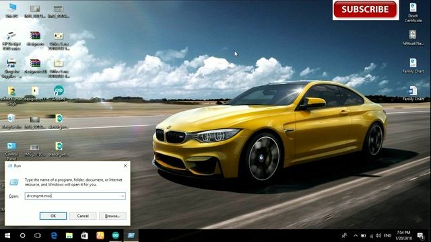Viewport: 431px width, 242px height.
Task: Close the Run dialog with X
Action: coord(125,166)
